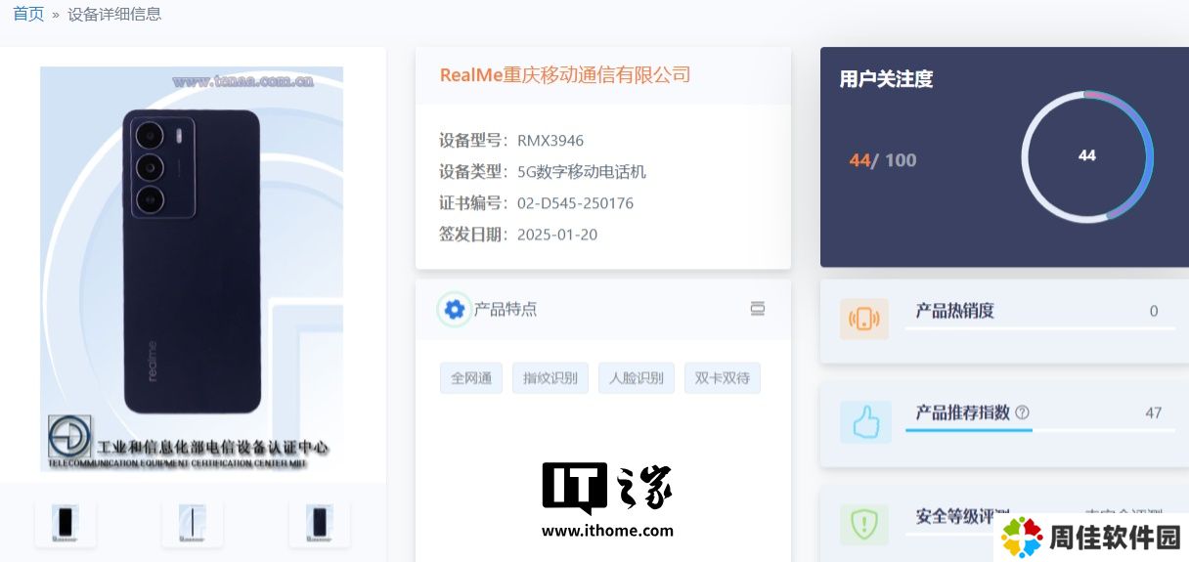Click the 产品特点 section title
Image resolution: width=1189 pixels, height=562 pixels.
coord(506,309)
